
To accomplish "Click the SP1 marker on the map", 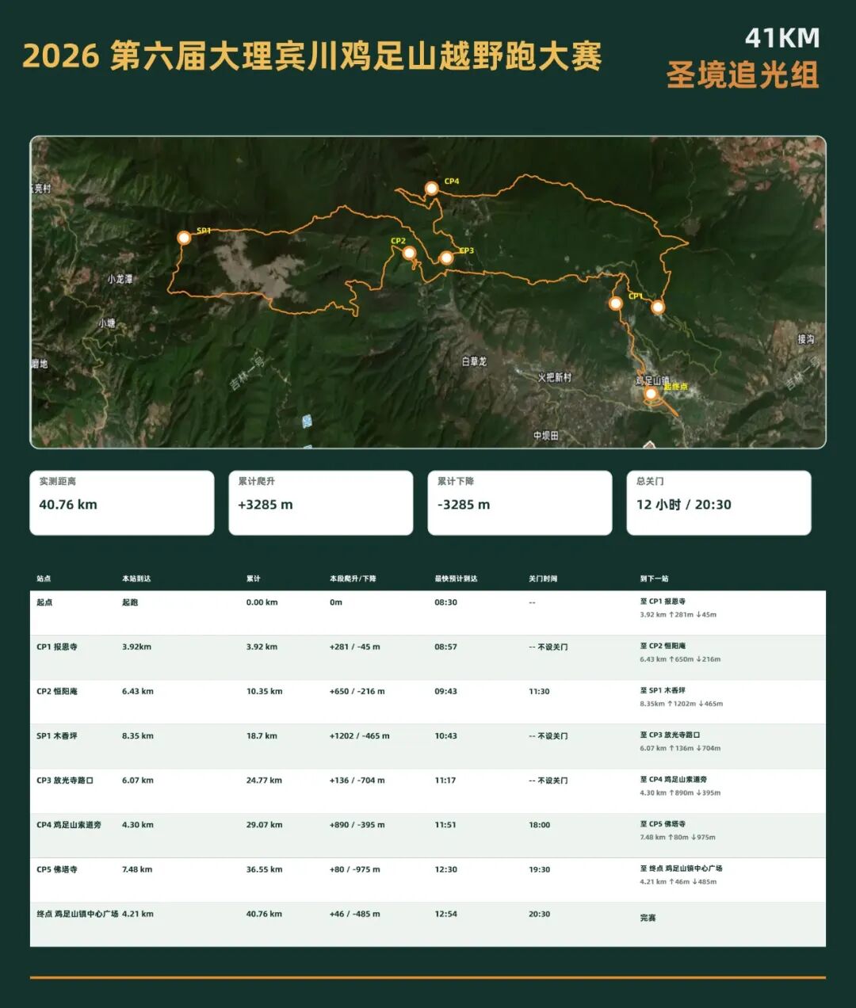I will click(x=184, y=238).
